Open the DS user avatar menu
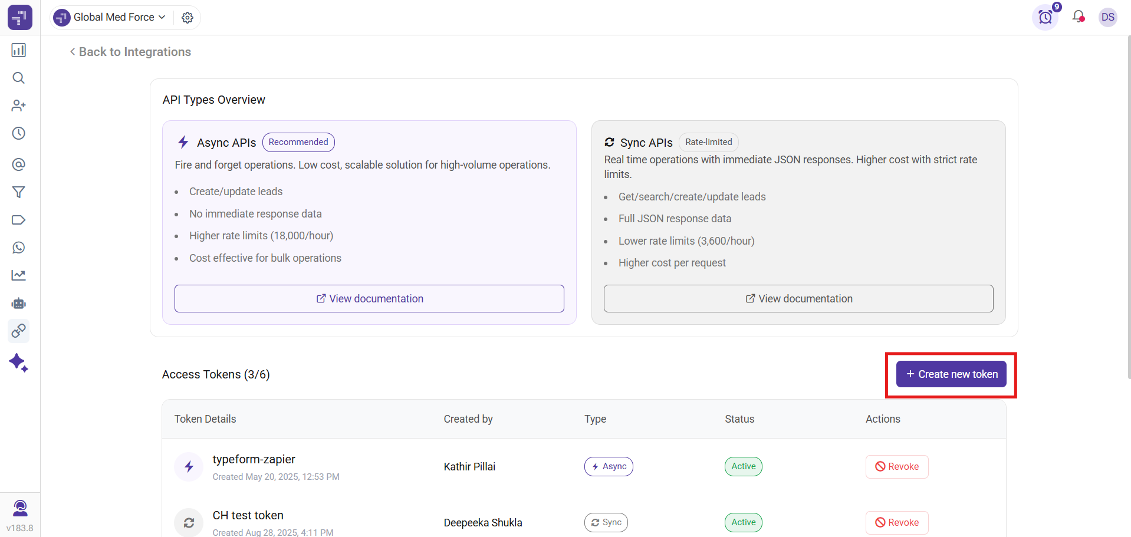 point(1108,17)
